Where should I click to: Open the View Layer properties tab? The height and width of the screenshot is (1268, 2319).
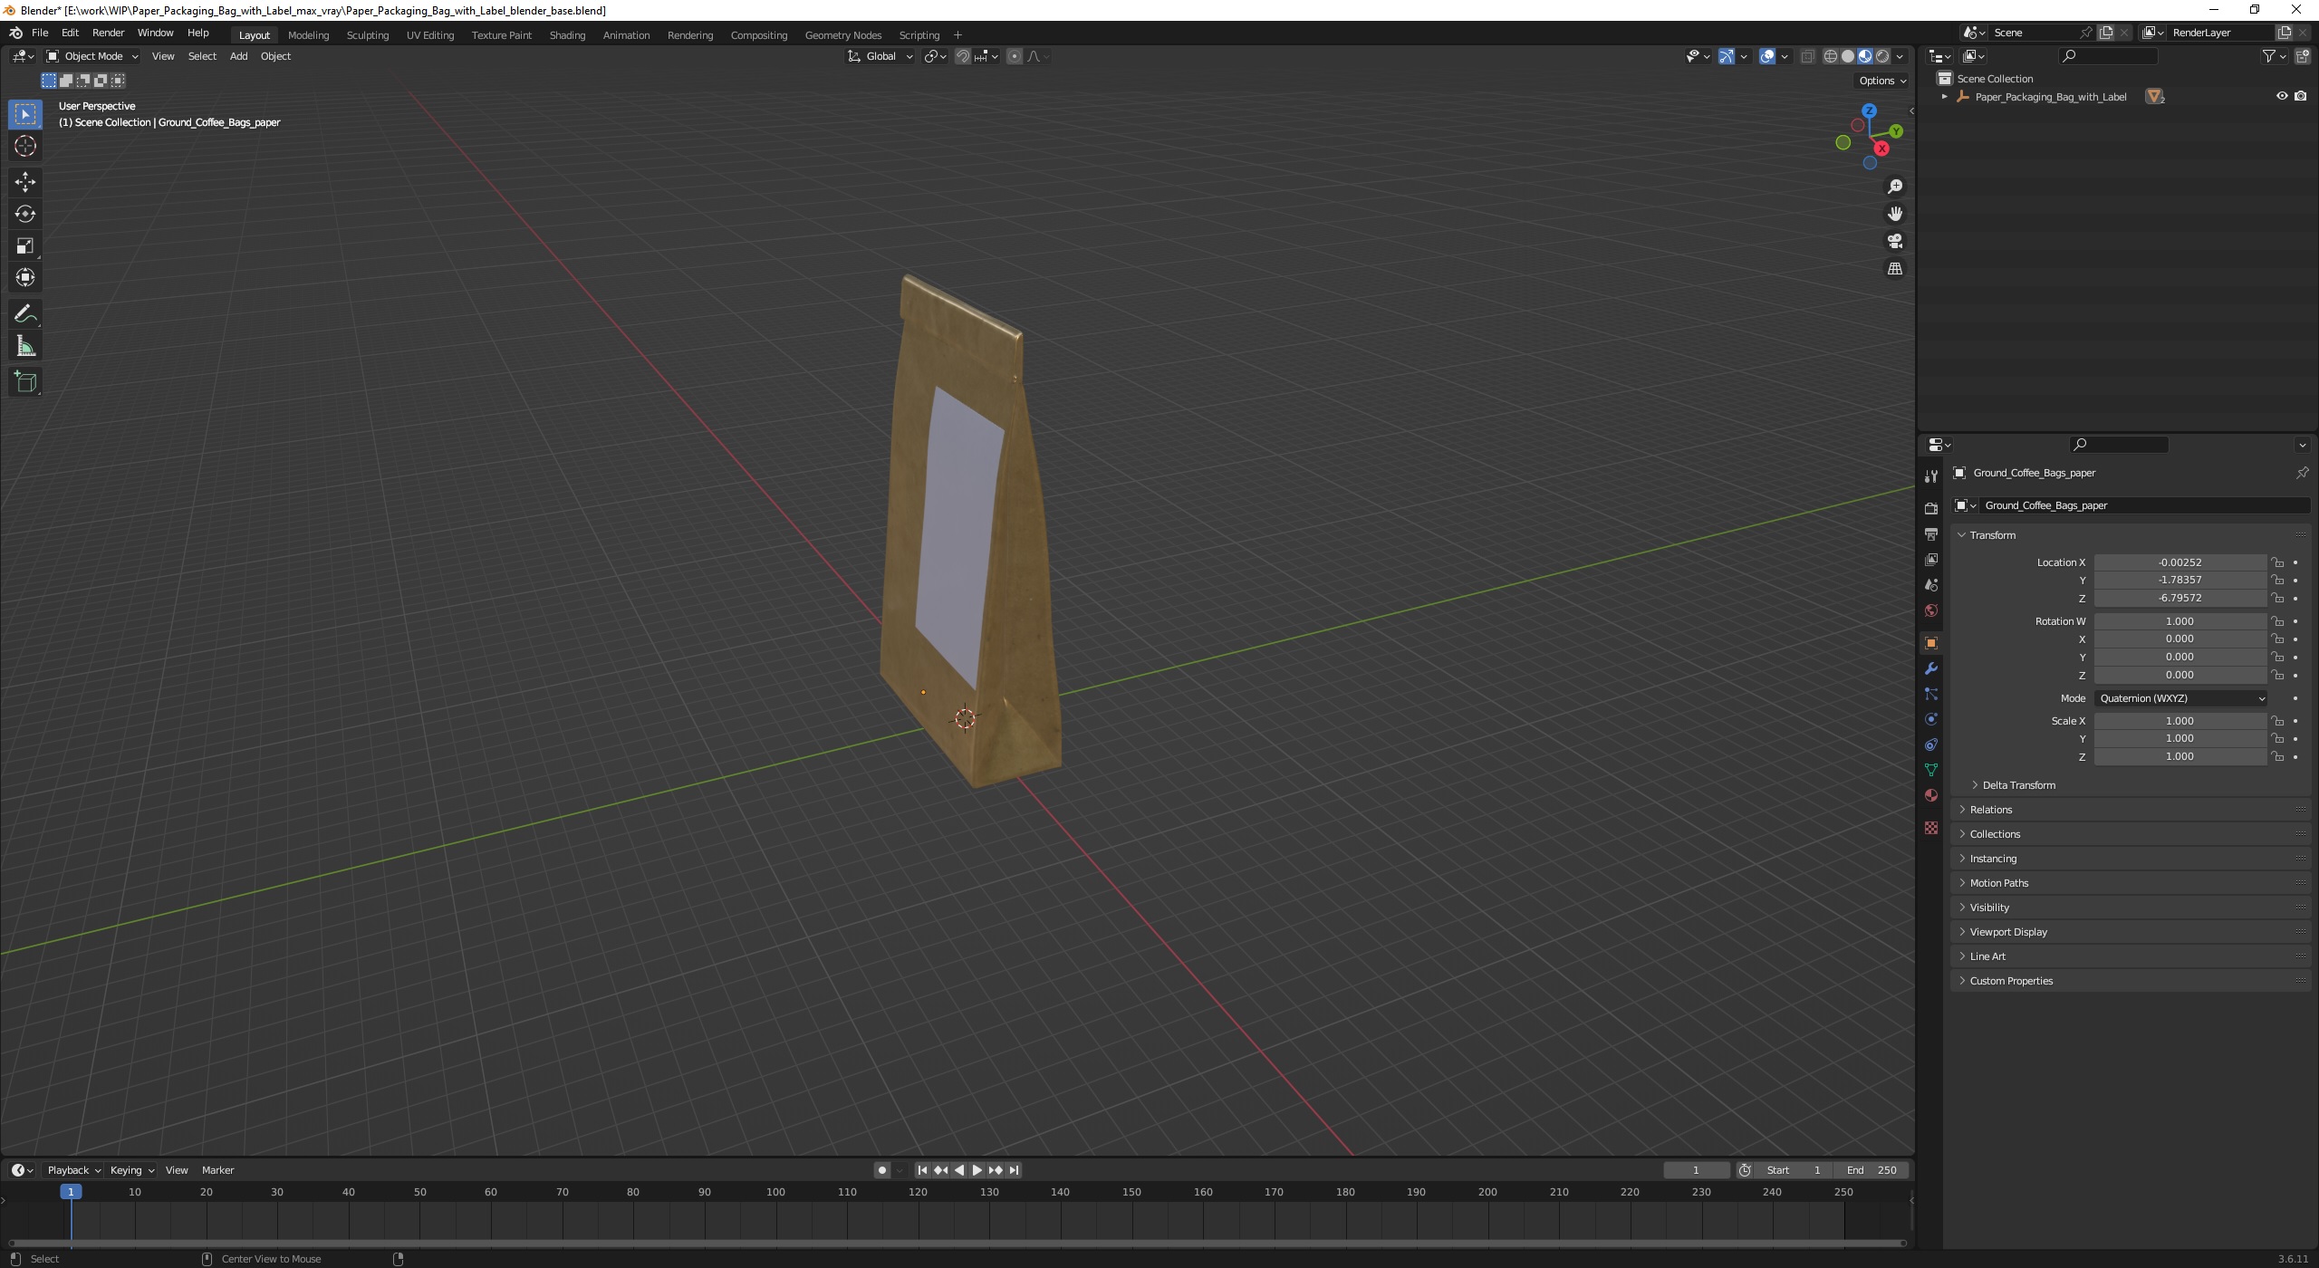tap(1930, 559)
